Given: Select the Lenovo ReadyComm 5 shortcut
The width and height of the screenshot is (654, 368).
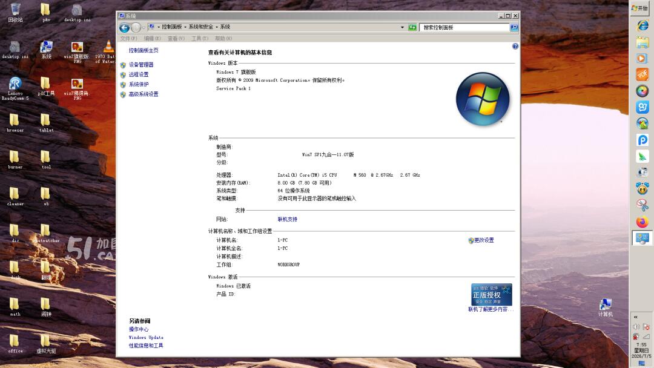Looking at the screenshot, I should coord(15,88).
